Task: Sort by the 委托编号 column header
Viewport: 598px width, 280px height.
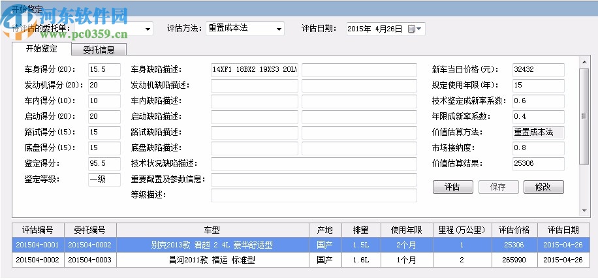Action: (x=90, y=230)
